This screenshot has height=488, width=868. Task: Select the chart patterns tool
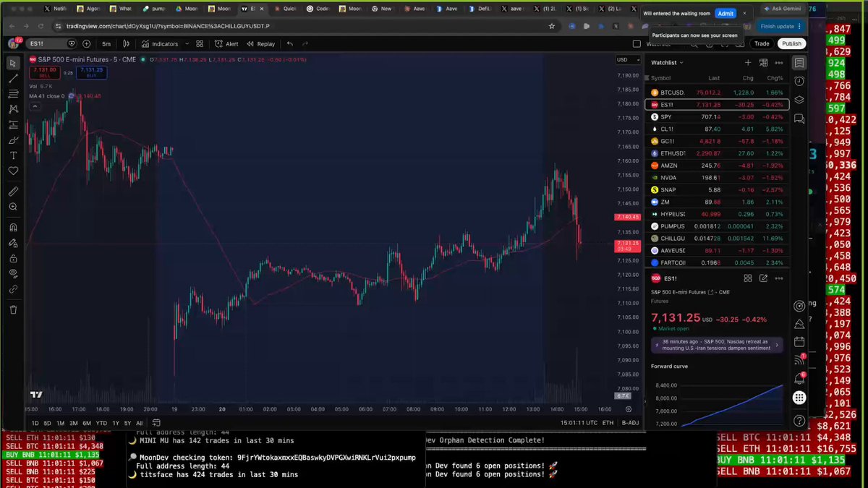(13, 109)
